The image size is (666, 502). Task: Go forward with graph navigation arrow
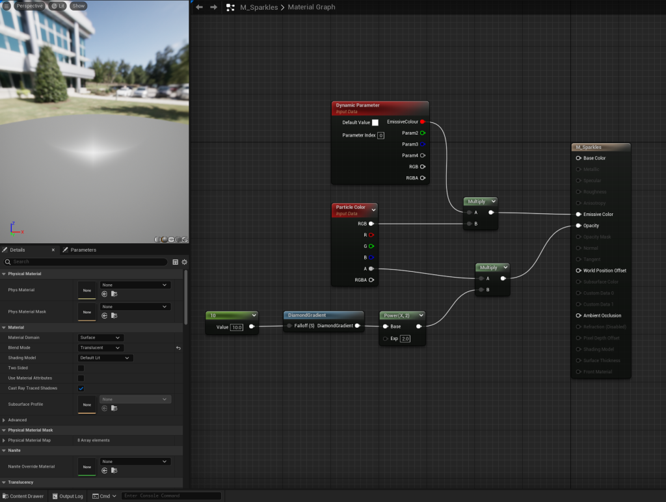pos(213,7)
